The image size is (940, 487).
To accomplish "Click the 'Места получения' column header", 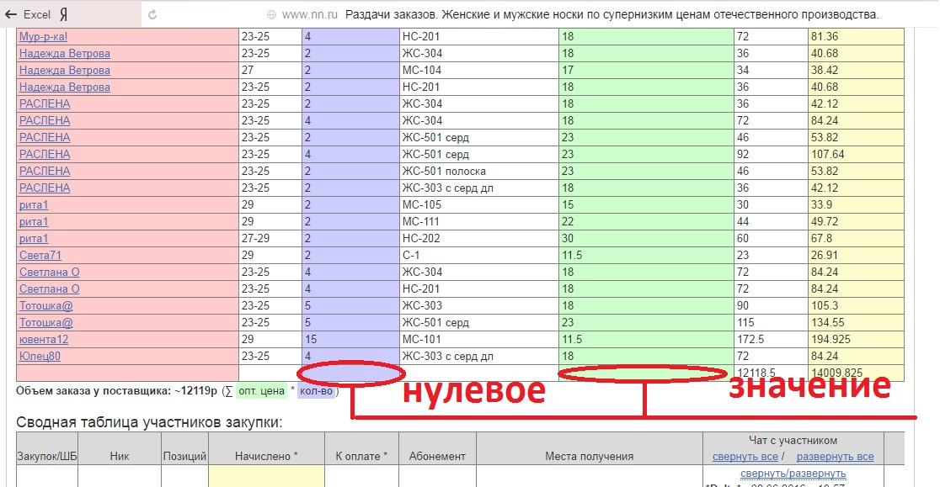I will [589, 456].
